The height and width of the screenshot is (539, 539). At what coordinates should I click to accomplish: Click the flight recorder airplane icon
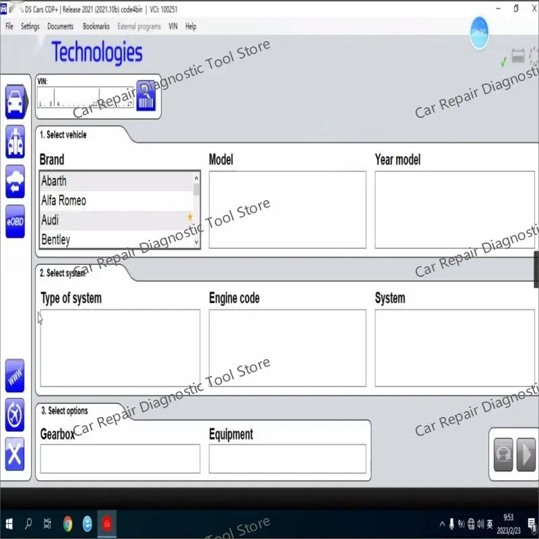pyautogui.click(x=15, y=415)
